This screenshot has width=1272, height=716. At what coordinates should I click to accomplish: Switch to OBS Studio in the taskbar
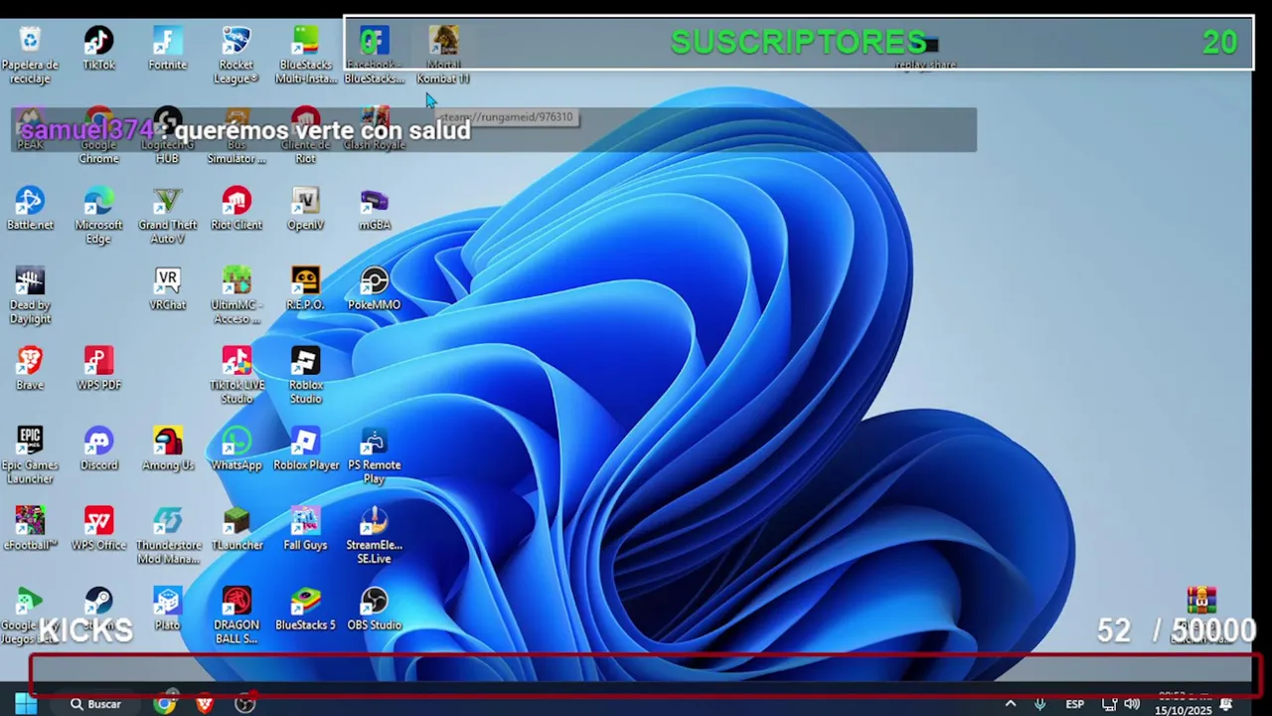click(245, 704)
